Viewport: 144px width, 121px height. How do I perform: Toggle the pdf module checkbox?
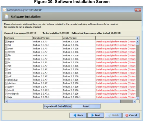point(6,76)
